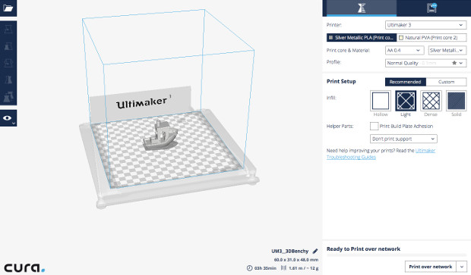Select Silver Metallic PLA print core 1 tab
This screenshot has height=275, width=471.
tap(362, 37)
